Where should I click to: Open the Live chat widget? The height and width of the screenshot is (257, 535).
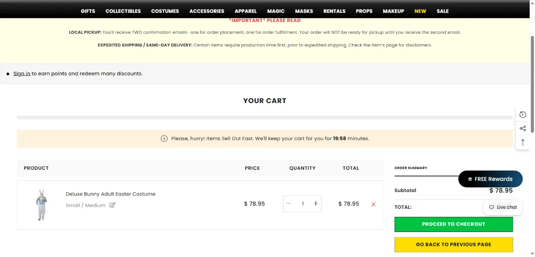pos(503,207)
